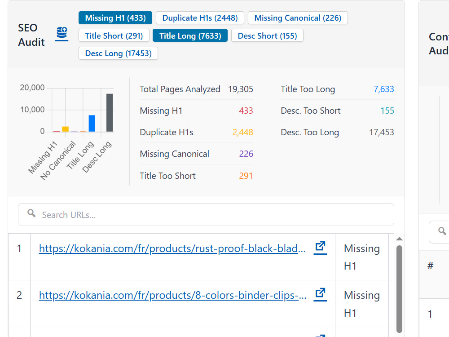Open external link icon for rust-proof-black-blade URL
449x337 pixels.
[320, 248]
